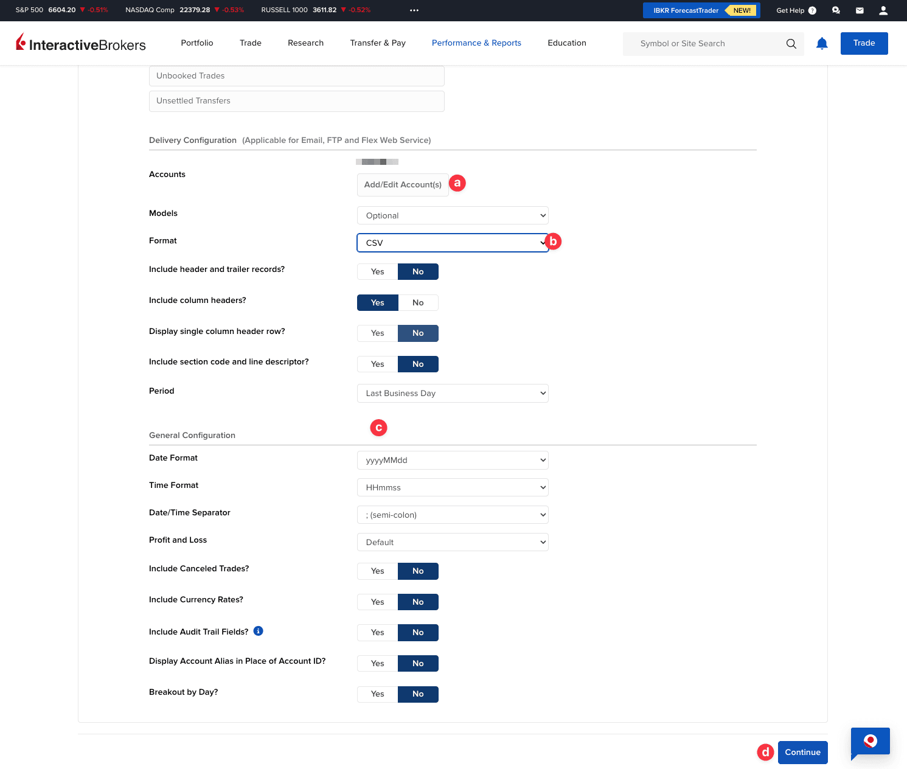This screenshot has width=907, height=769.
Task: Open the site search magnifier icon
Action: 791,43
